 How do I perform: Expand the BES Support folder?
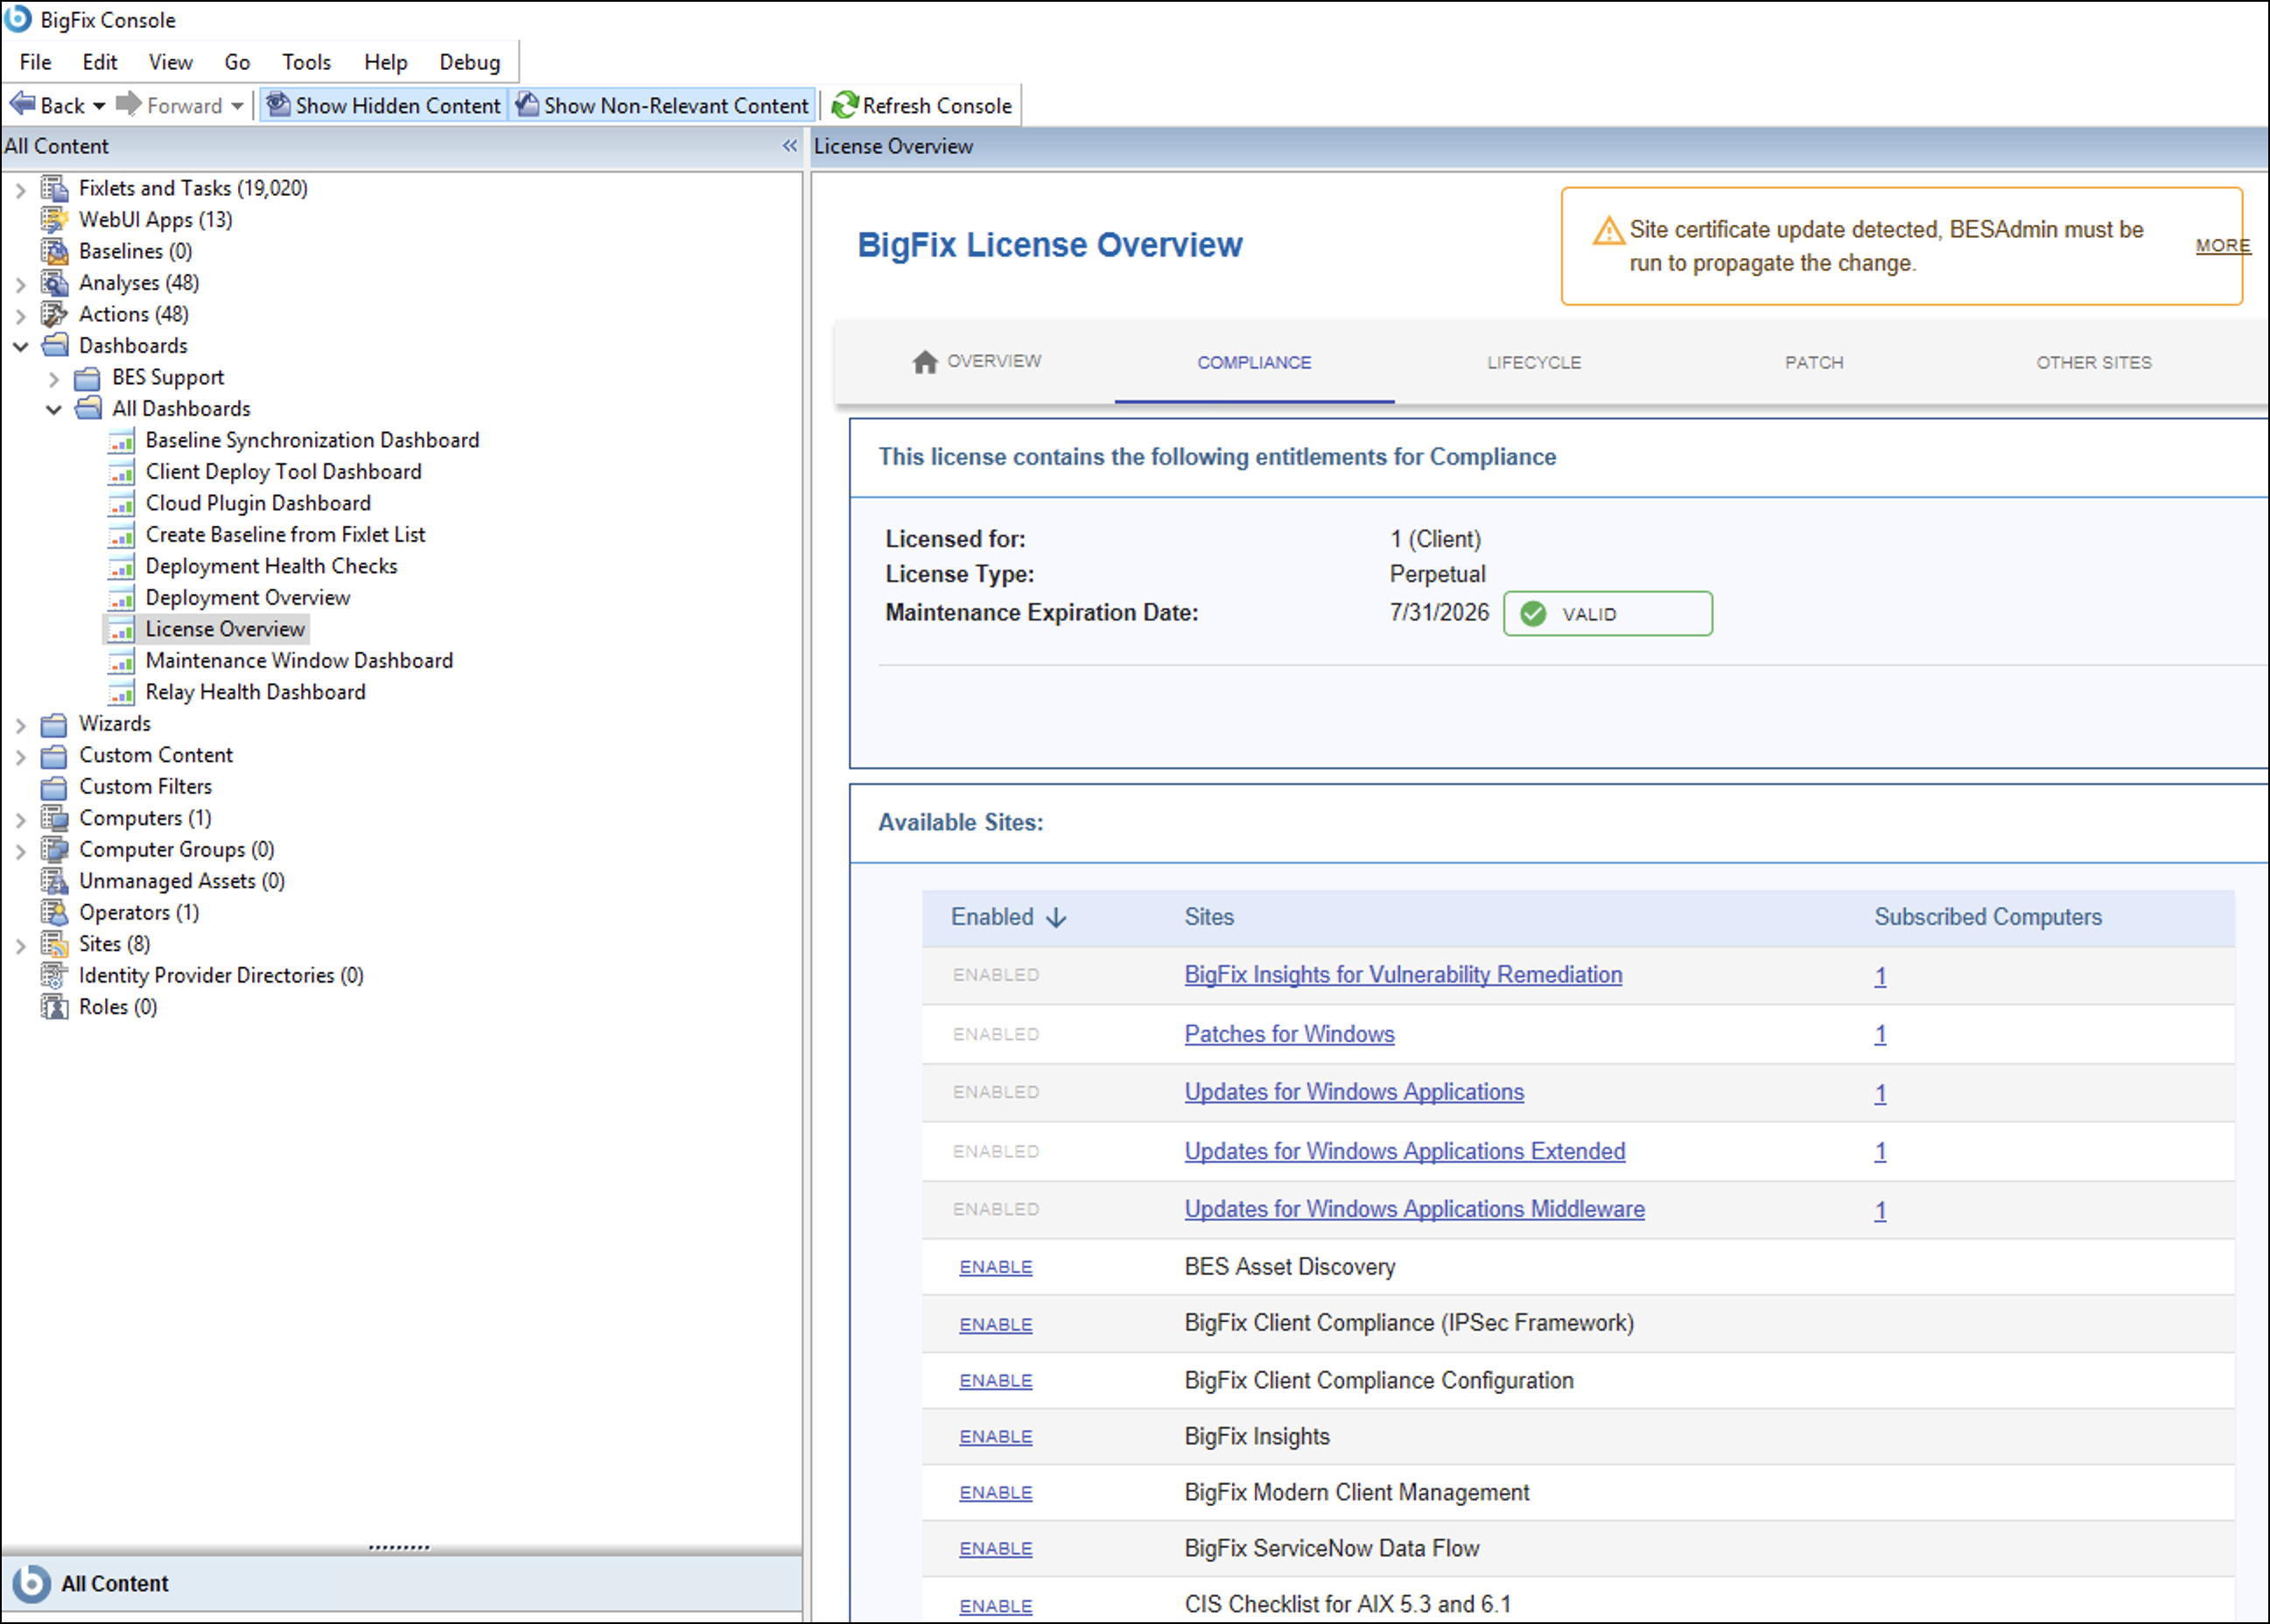[54, 378]
